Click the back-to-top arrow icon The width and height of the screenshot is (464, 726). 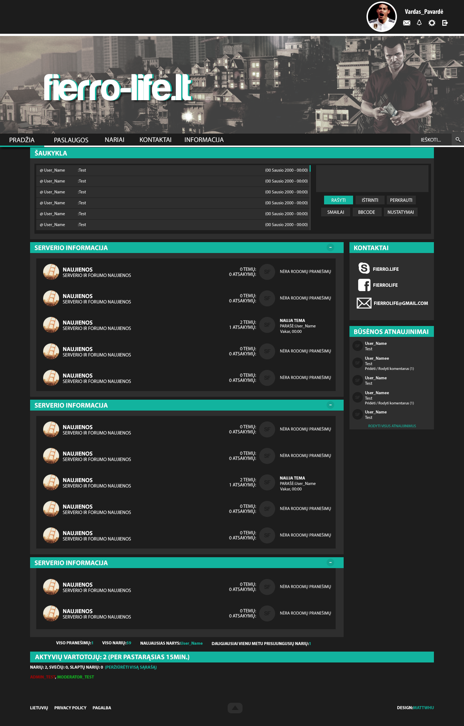pos(235,708)
